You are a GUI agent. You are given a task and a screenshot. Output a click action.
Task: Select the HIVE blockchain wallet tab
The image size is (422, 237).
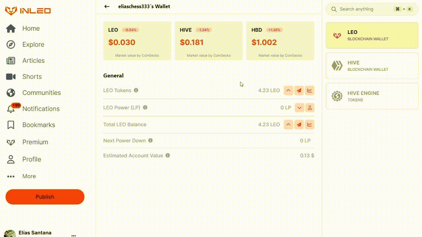pos(372,66)
